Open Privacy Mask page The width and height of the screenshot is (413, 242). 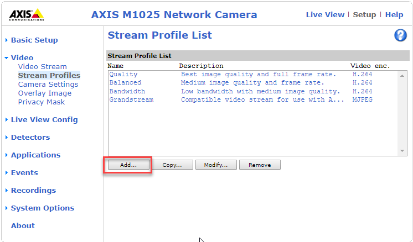(42, 102)
